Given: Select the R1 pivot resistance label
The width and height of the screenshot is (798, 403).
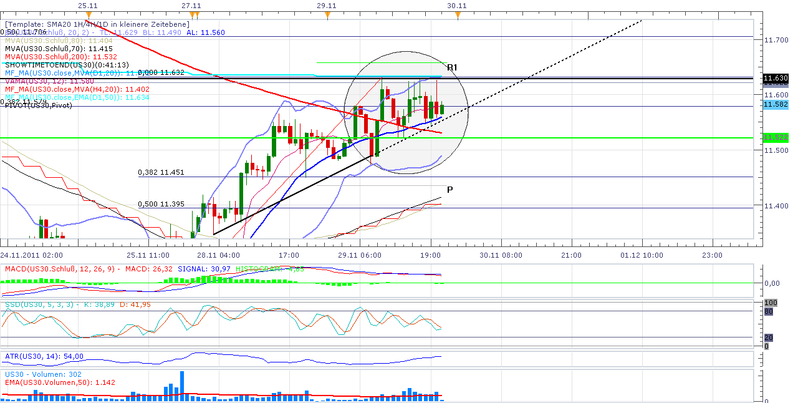Looking at the screenshot, I should [451, 66].
